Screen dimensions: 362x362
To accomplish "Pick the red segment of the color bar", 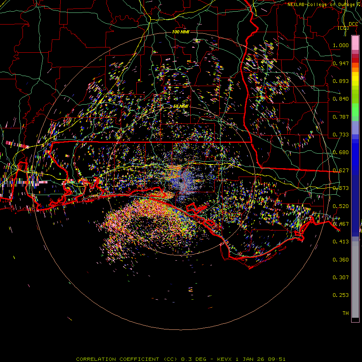I will click(355, 60).
